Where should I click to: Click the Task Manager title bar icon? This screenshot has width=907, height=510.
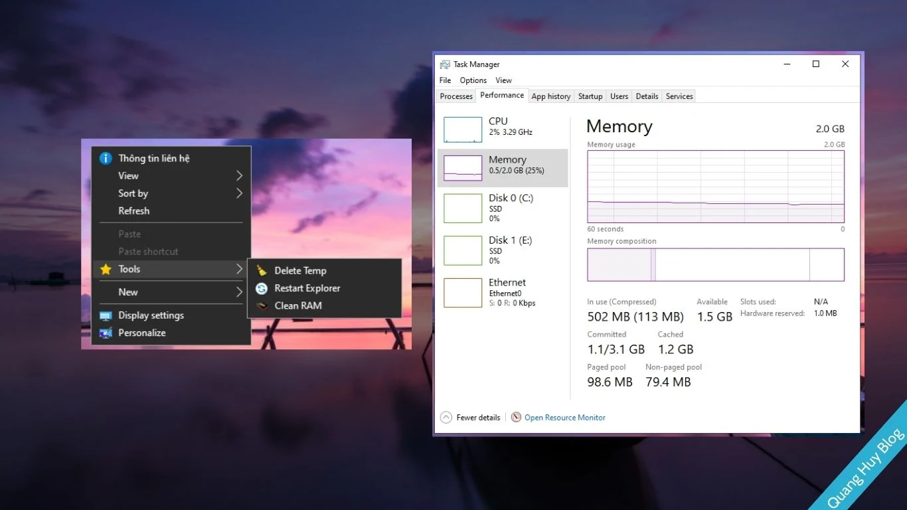(445, 64)
